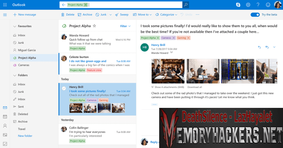Viewport: 283px width, 148px height.
Task: Archive the selected email
Action: point(85,15)
